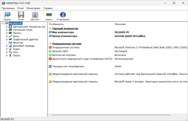Select Графический адаптер tree item

click(25, 39)
